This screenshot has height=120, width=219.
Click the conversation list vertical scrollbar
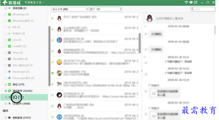(x=140, y=43)
